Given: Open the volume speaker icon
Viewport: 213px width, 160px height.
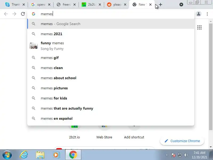Looking at the screenshot, I should tap(186, 155).
